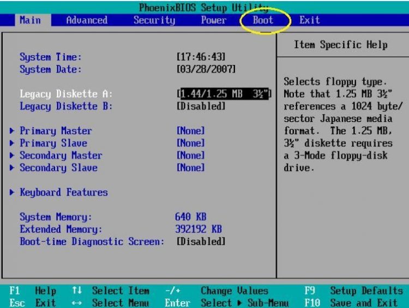Click the System Date label

(x=51, y=69)
